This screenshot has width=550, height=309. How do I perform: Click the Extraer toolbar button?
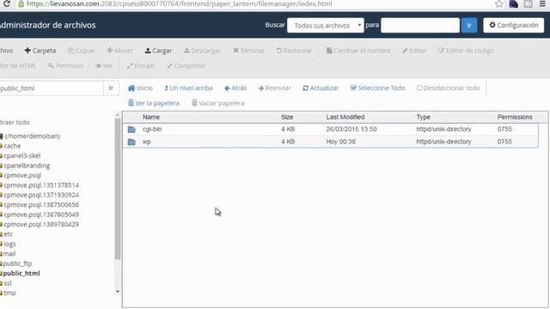[x=141, y=65]
